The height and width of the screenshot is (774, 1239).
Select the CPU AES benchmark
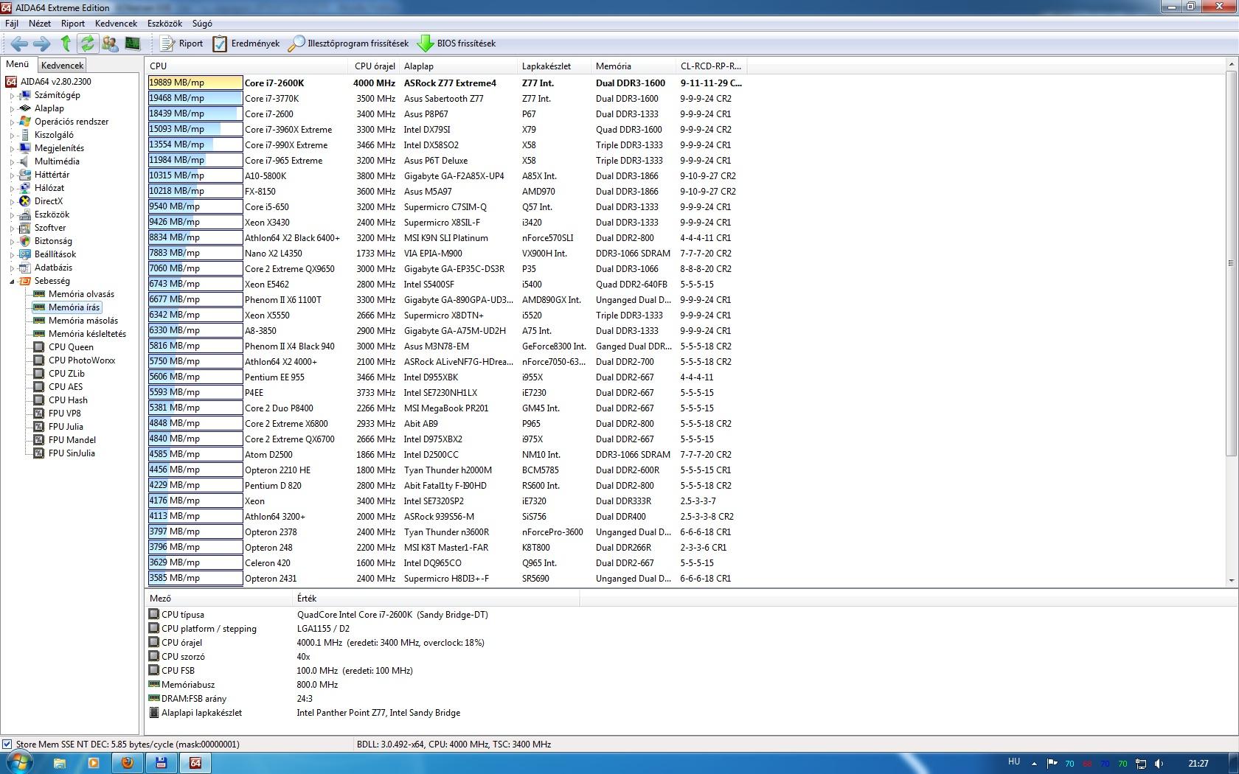[x=66, y=387]
